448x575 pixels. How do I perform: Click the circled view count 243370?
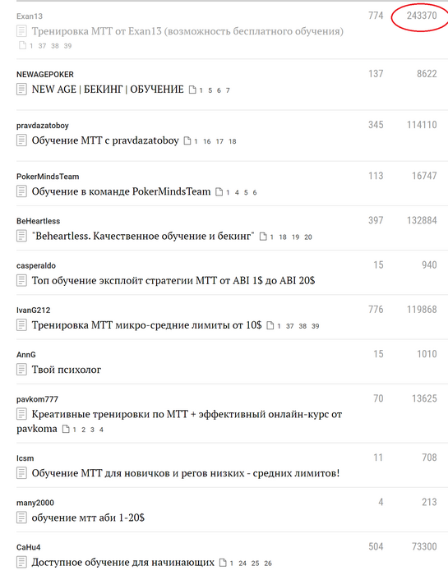(x=422, y=16)
